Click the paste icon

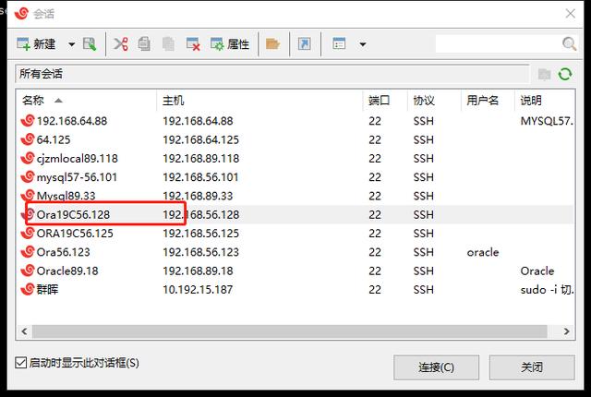coord(168,44)
